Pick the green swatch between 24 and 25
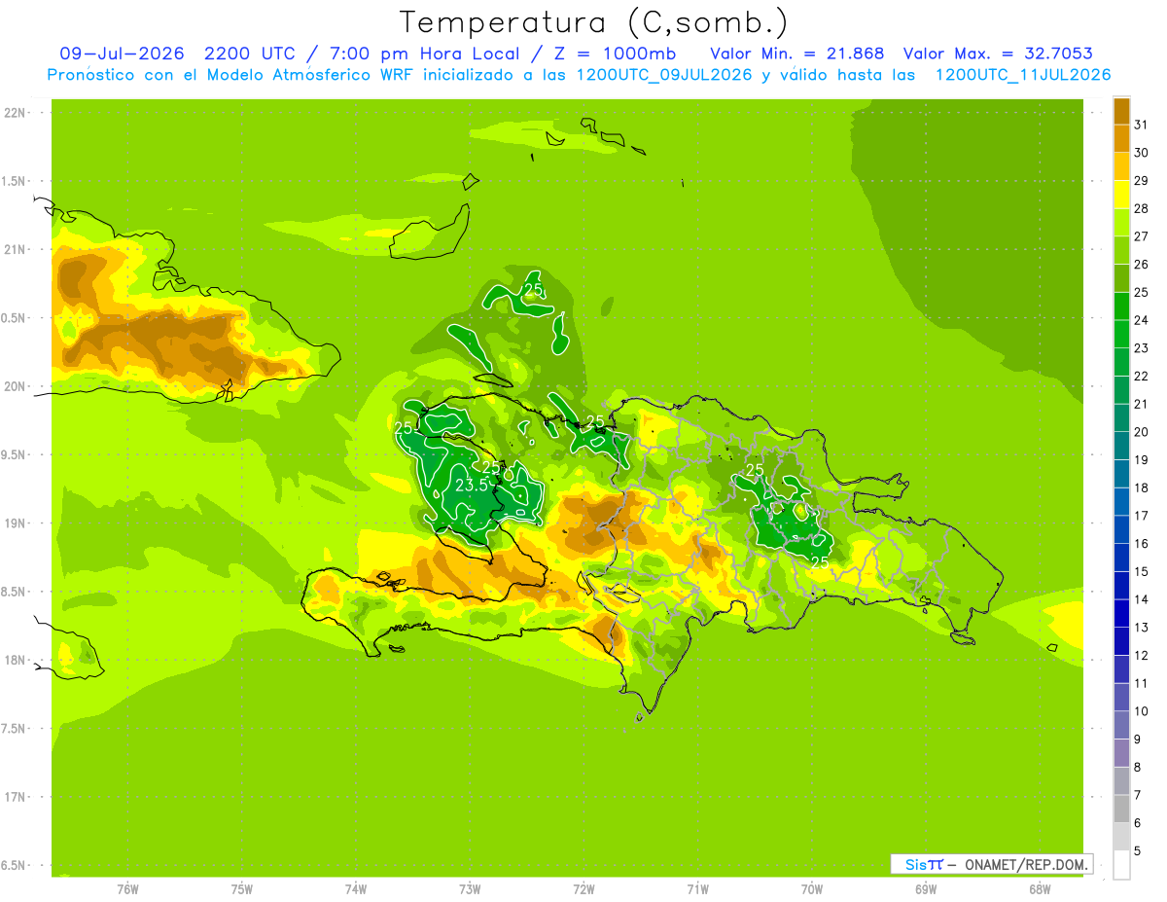This screenshot has height=902, width=1167. tap(1121, 307)
